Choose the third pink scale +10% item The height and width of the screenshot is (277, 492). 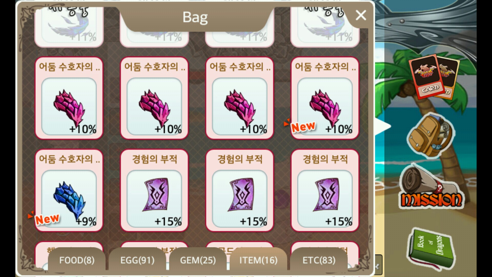pyautogui.click(x=240, y=98)
